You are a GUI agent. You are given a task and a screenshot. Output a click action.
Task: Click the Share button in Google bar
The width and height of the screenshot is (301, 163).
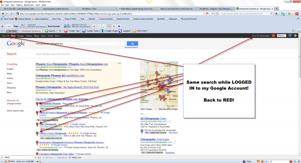[x=282, y=36]
